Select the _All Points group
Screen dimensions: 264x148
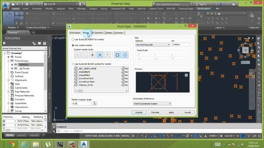pyautogui.click(x=24, y=69)
